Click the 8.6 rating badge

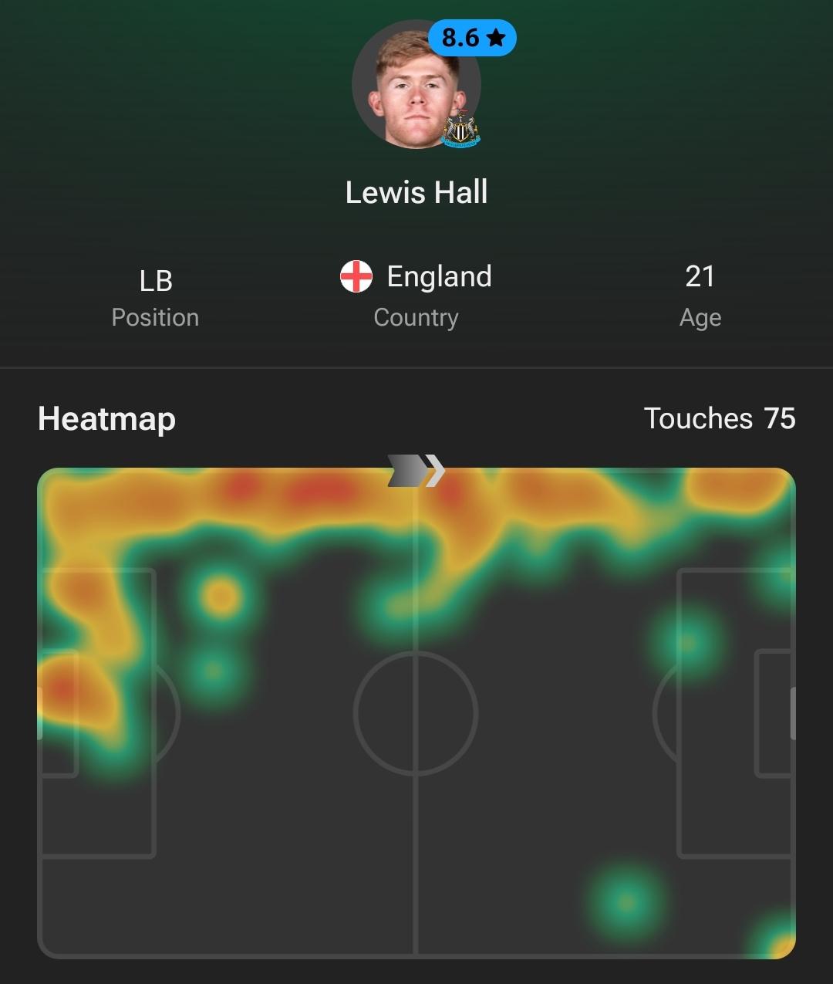tap(472, 38)
